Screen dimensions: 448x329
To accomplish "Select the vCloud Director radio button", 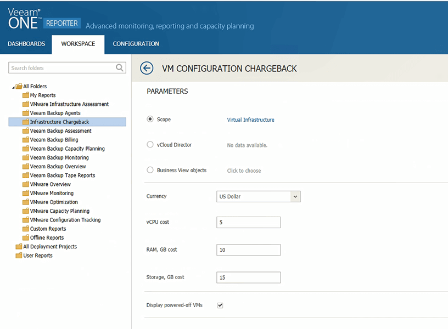I will (150, 144).
